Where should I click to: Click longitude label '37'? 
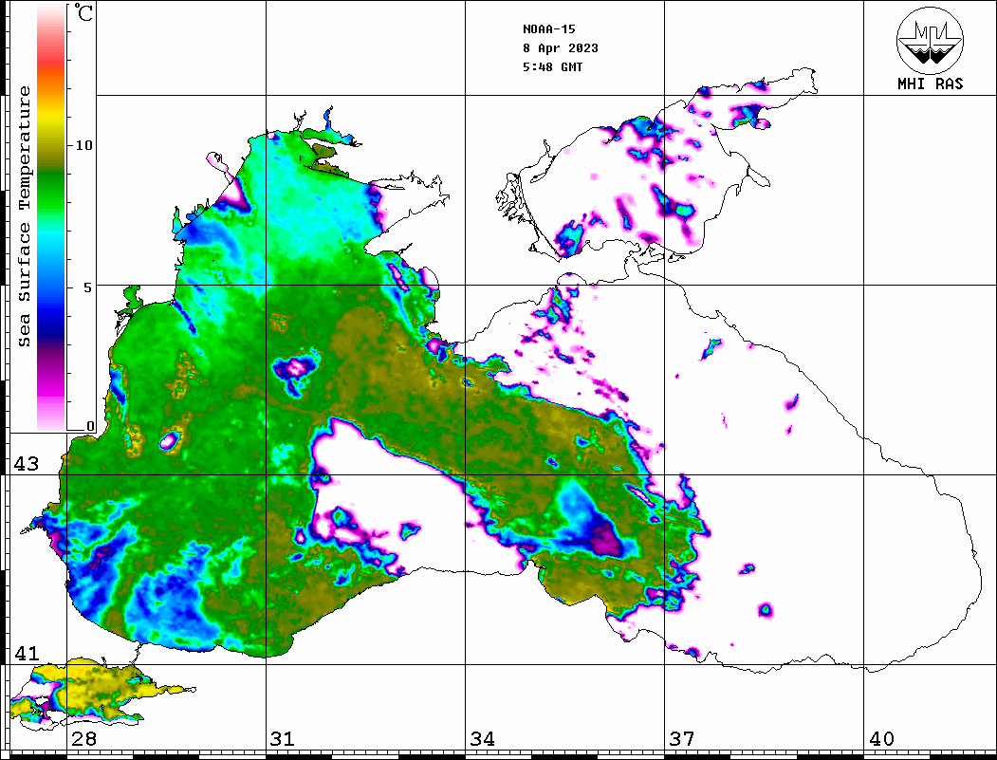[x=682, y=738]
